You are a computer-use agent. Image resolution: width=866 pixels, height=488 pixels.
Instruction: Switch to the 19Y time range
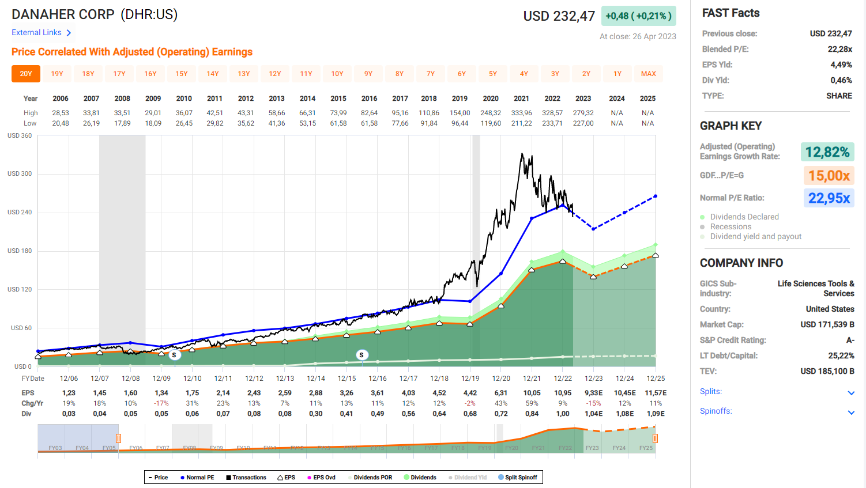pos(57,74)
